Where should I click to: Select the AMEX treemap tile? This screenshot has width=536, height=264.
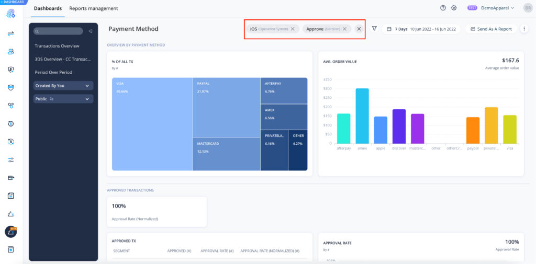tap(284, 117)
